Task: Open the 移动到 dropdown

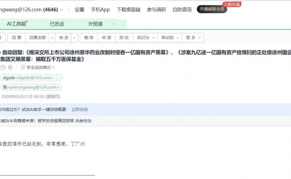Action: [x=170, y=38]
